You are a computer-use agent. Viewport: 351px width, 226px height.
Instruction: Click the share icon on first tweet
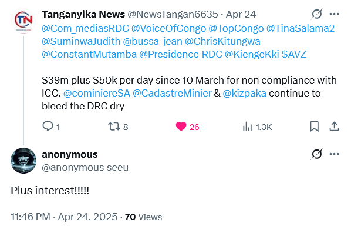tap(334, 127)
